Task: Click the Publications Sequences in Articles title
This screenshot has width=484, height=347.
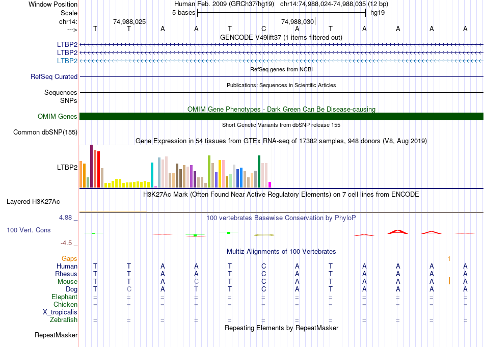Action: 281,85
